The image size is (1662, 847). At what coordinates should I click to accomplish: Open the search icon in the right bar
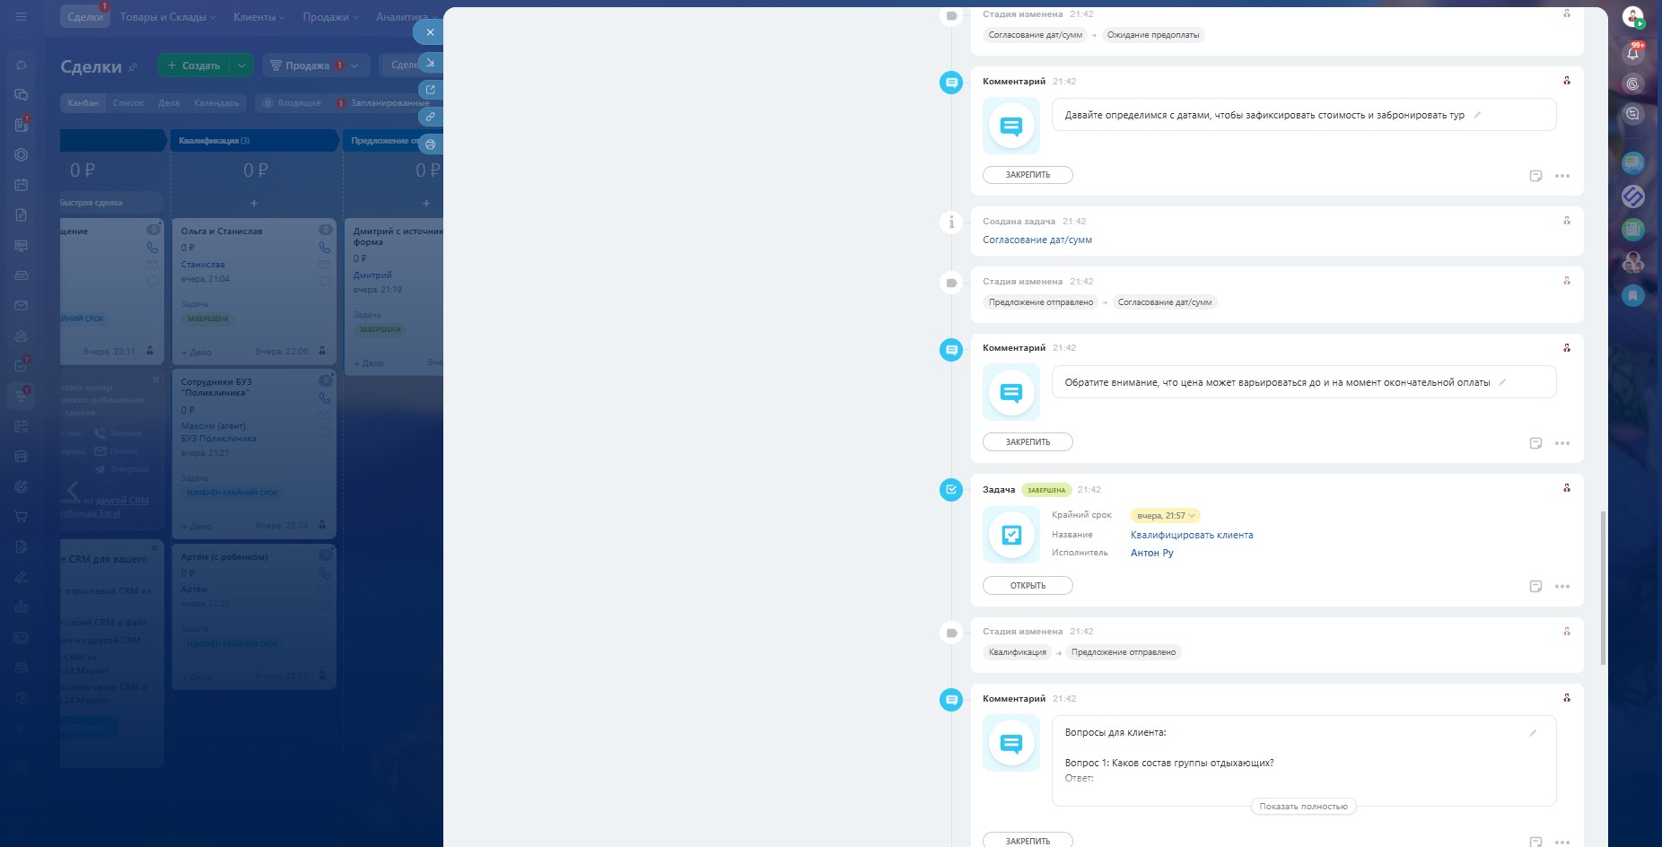tap(1632, 83)
